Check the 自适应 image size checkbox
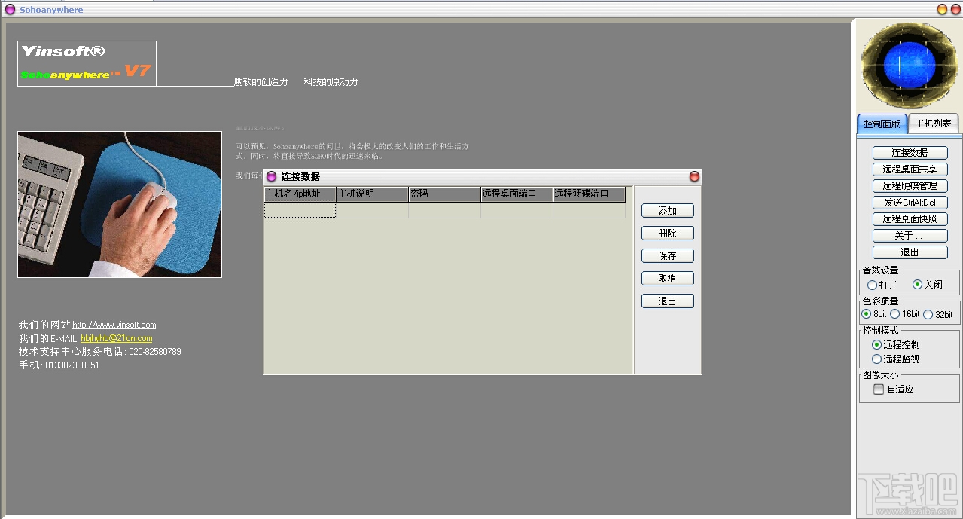 tap(878, 389)
